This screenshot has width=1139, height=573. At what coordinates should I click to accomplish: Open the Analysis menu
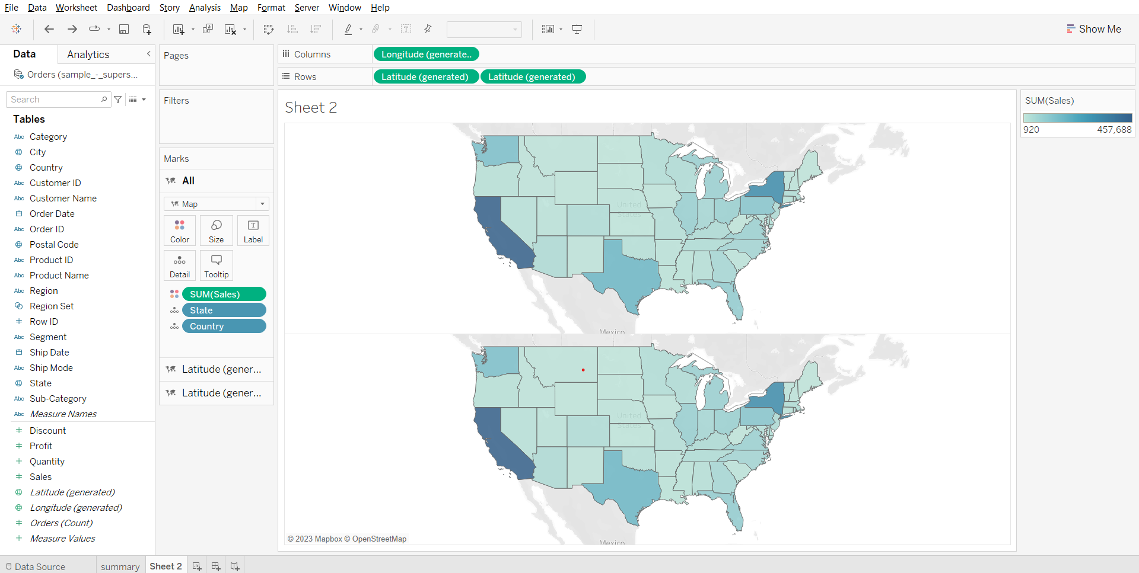(x=205, y=8)
